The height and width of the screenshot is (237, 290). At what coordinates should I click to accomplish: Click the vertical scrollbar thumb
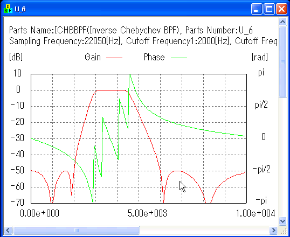click(x=282, y=62)
